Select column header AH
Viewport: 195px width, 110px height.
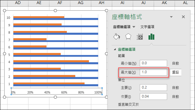click(x=102, y=3)
